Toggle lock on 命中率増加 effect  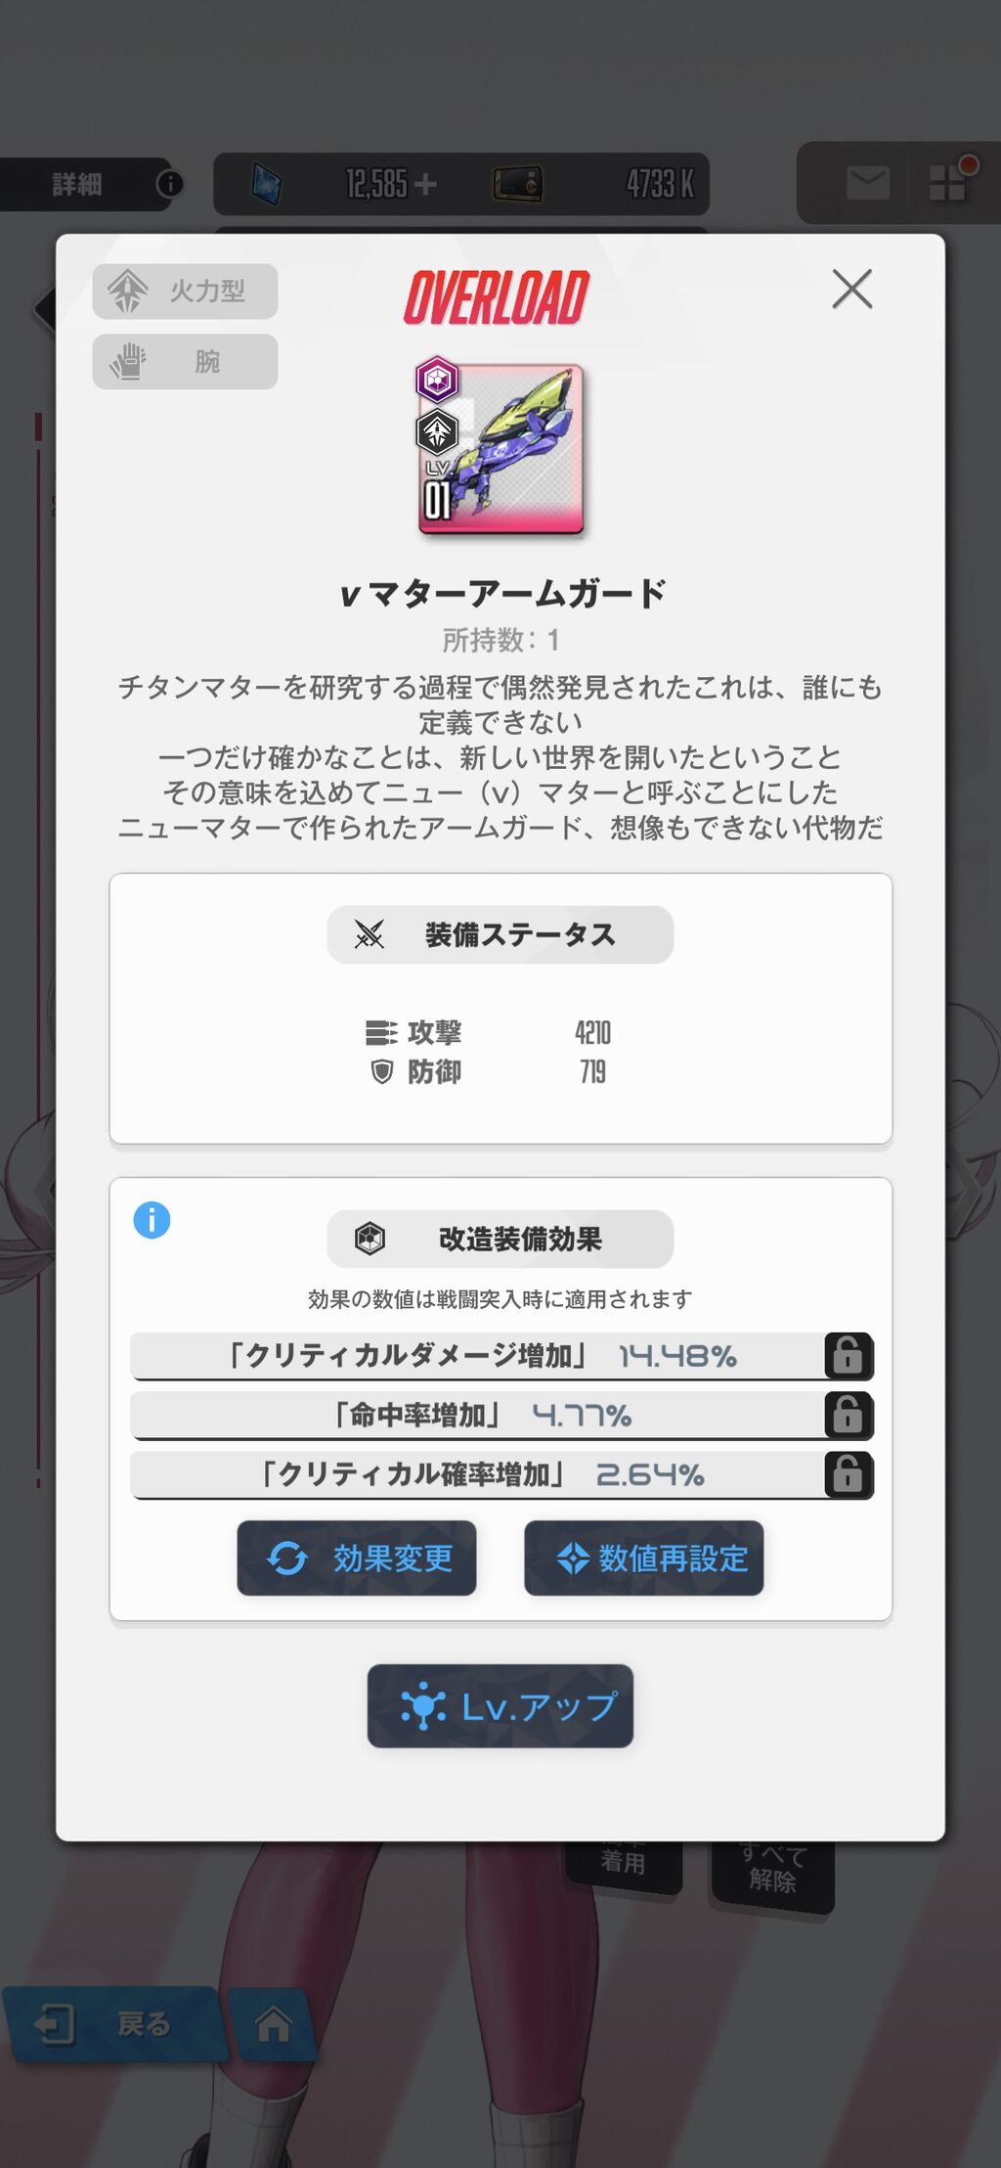coord(848,1415)
